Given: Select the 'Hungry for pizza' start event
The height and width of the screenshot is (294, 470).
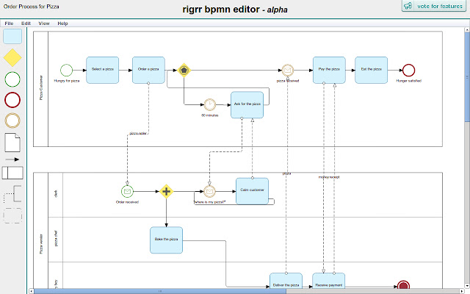Looking at the screenshot, I should [x=66, y=71].
